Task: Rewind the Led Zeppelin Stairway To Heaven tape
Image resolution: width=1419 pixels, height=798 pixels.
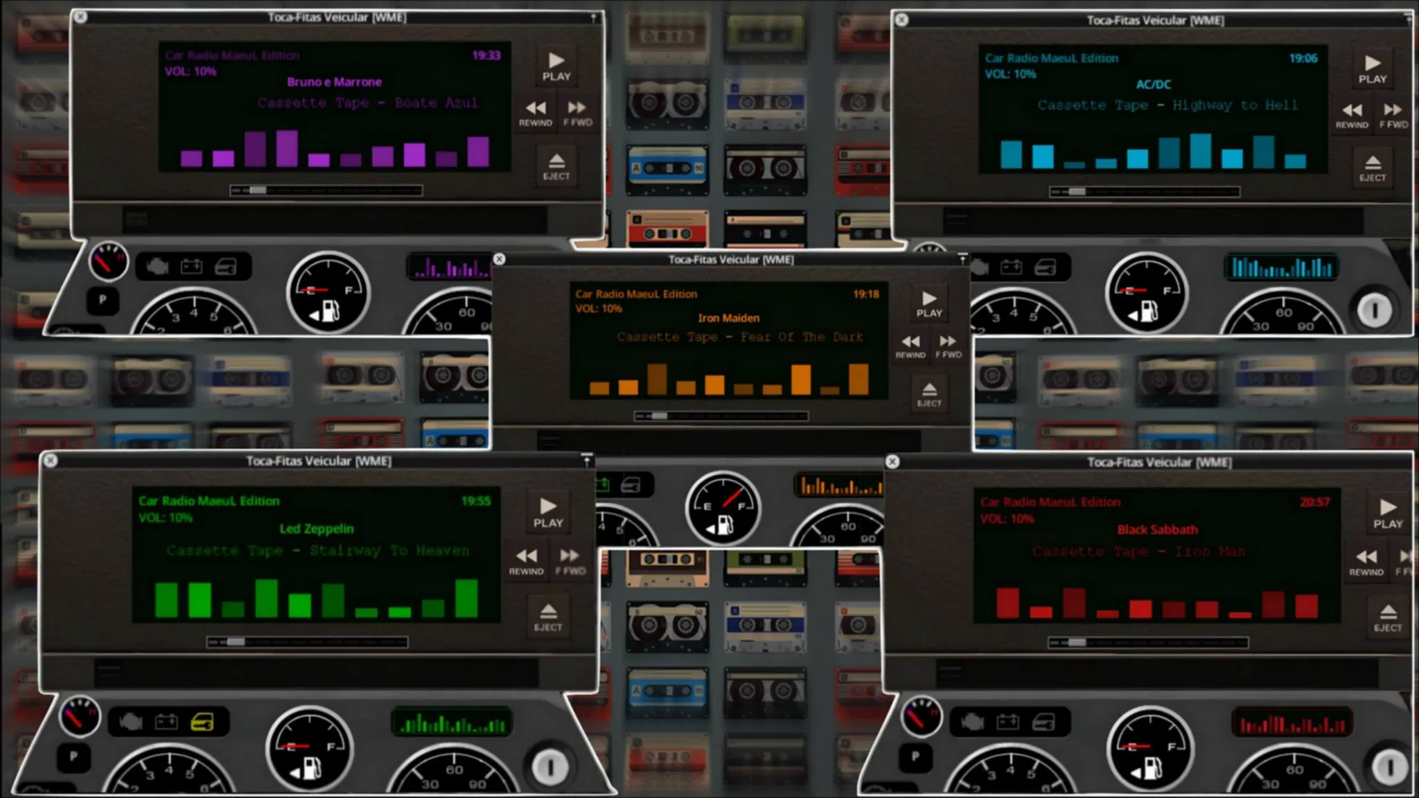Action: (527, 561)
